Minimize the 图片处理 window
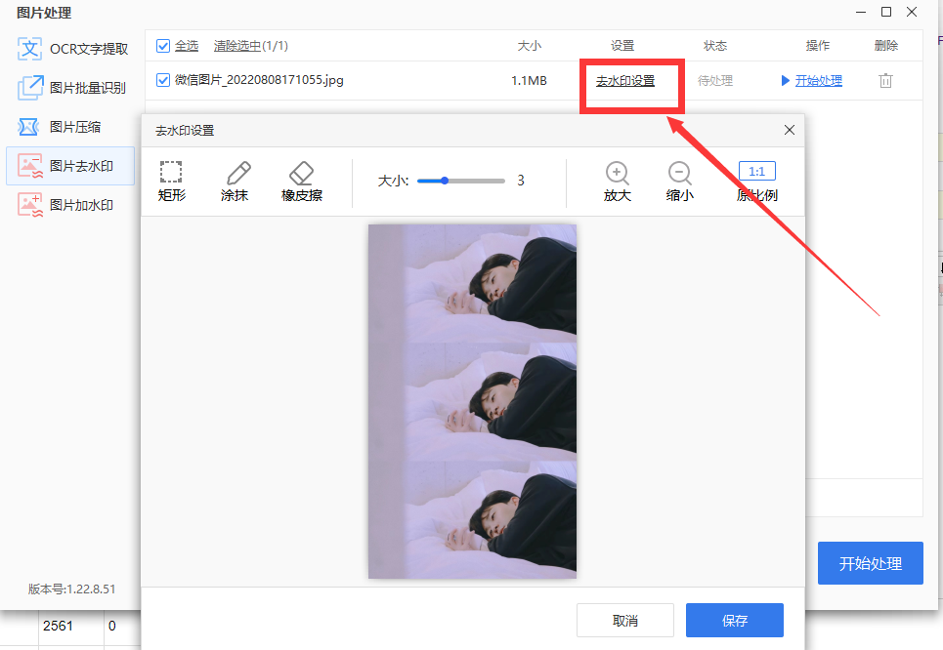Screen dimensions: 943x650 coord(861,12)
